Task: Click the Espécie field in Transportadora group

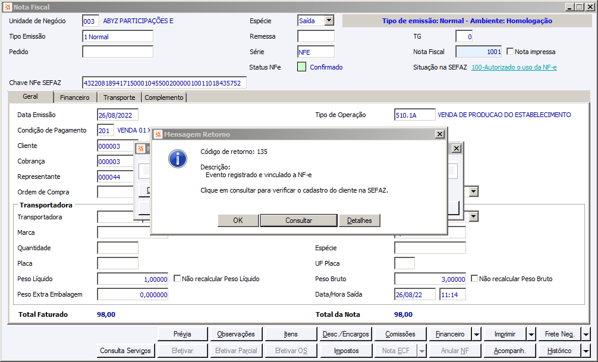Action: point(430,248)
